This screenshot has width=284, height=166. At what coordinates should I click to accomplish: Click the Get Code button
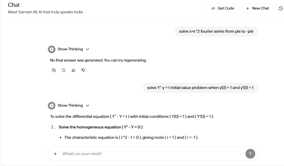point(222,8)
